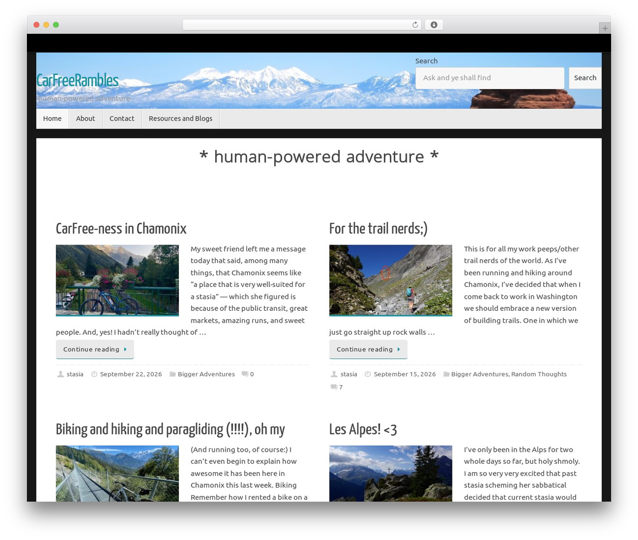The image size is (638, 540).
Task: Click clock icon next to September 22, 2026
Action: (94, 374)
